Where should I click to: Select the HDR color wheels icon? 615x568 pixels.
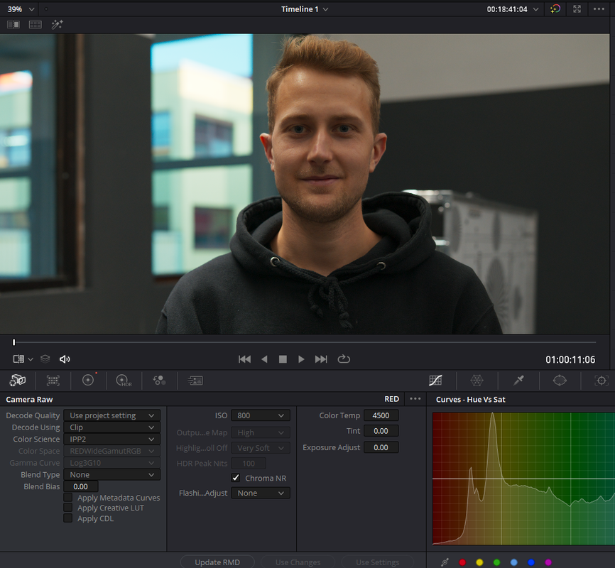point(124,380)
